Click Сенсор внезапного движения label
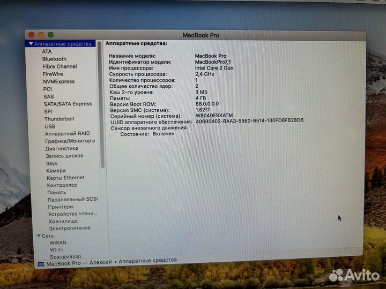 149,128
